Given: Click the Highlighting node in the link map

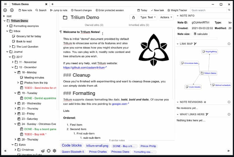Looking at the screenshot, I should [x=210, y=52].
